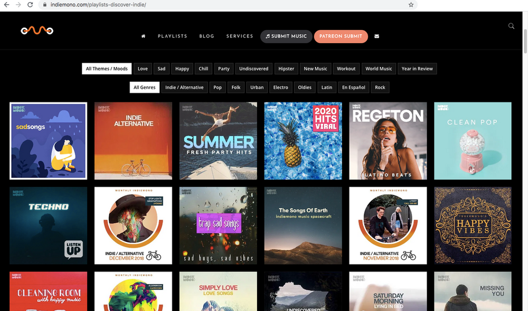Click the browser forward arrow

(x=18, y=5)
